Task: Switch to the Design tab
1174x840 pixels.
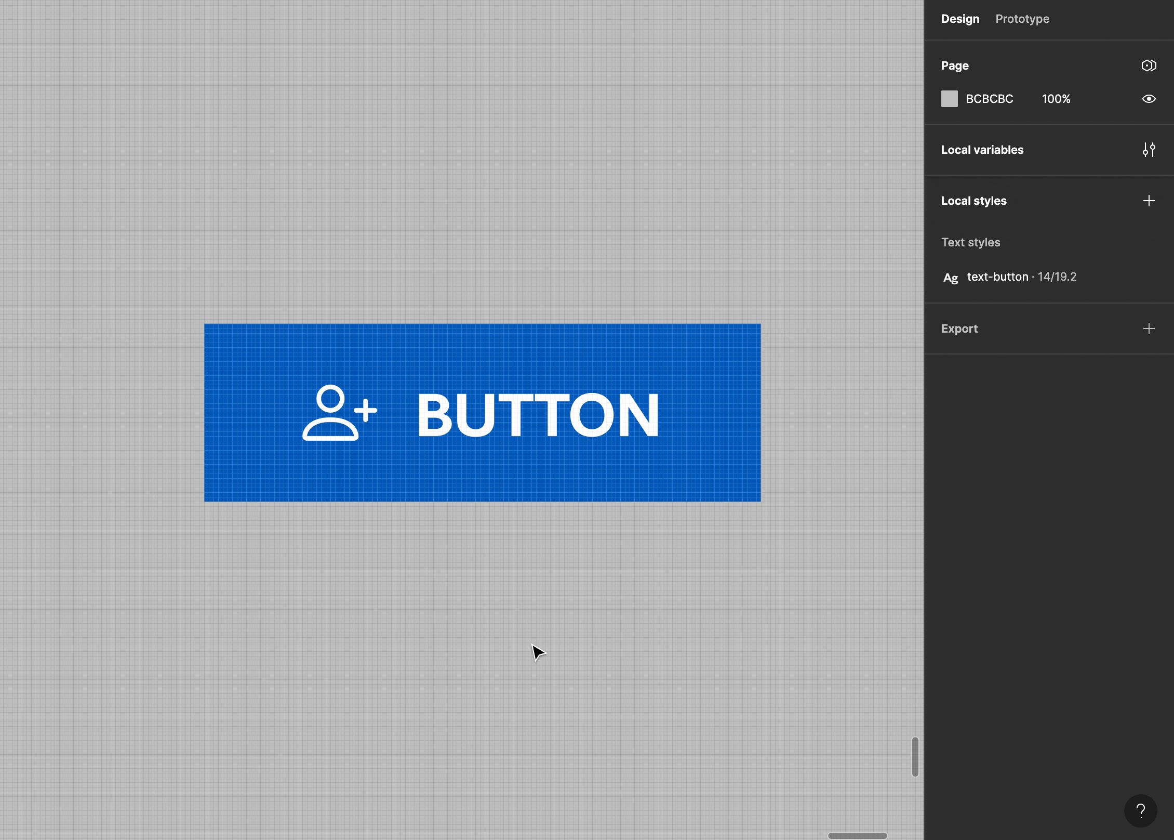Action: pyautogui.click(x=960, y=19)
